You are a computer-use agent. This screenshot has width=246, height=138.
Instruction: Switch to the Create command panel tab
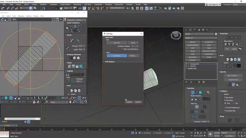[186, 30]
